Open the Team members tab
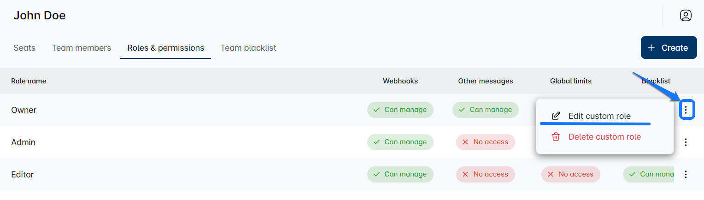Image resolution: width=704 pixels, height=200 pixels. tap(82, 48)
